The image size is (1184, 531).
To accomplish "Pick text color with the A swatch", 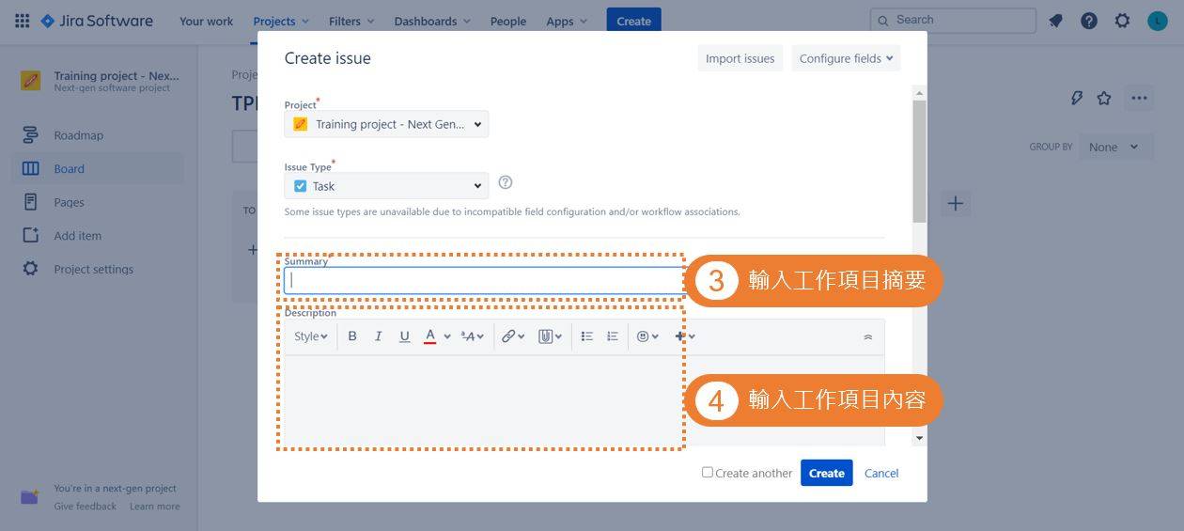I will (429, 336).
